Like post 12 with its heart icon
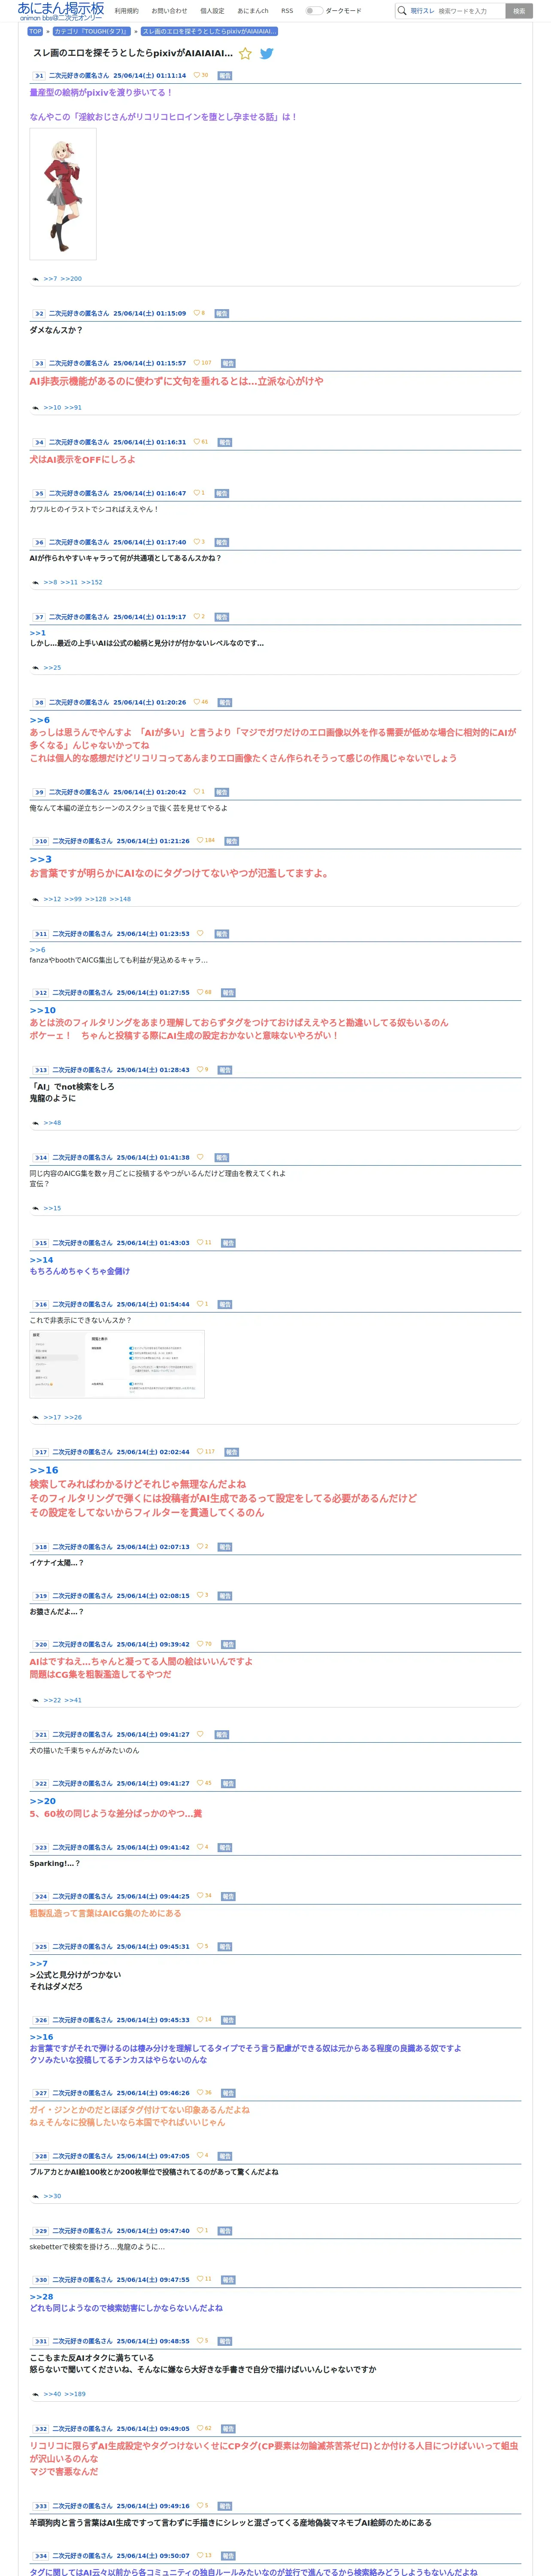551x2576 pixels. pos(200,993)
